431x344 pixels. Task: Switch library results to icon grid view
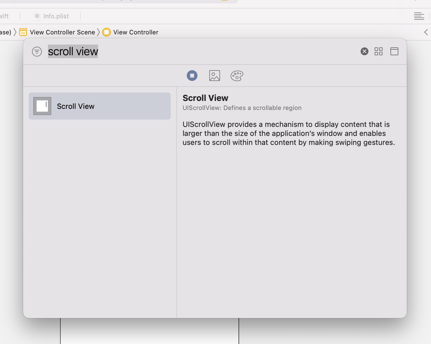tap(378, 51)
